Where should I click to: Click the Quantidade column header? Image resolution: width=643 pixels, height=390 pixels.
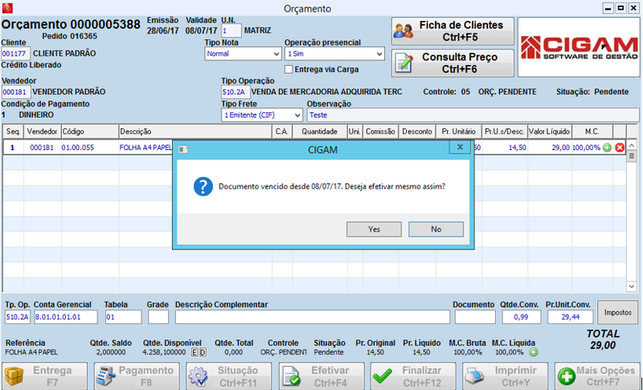pos(319,132)
